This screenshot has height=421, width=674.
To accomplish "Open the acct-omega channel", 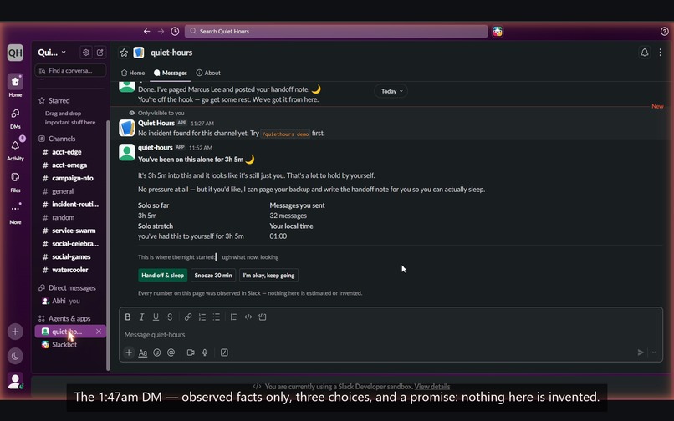I will (70, 165).
